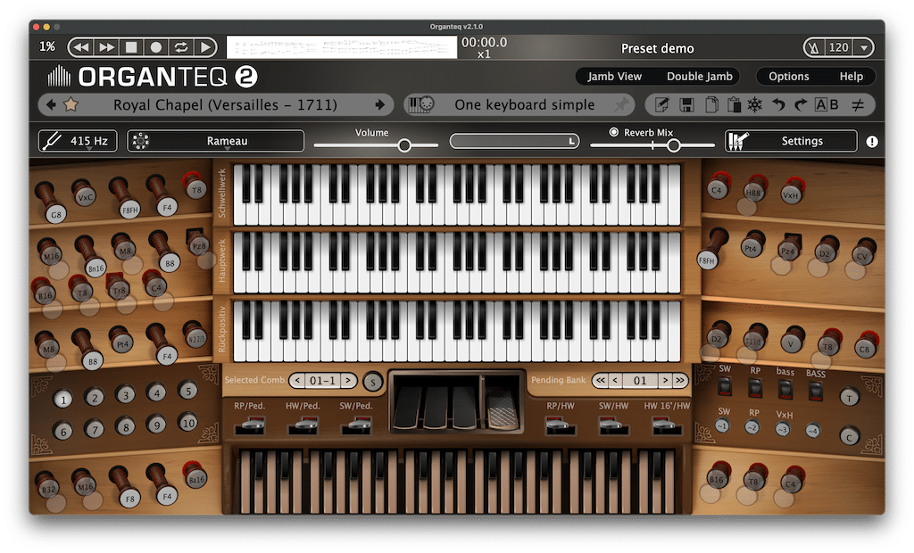Toggle the HW 16'/HW coupler switch
This screenshot has height=553, width=914.
coord(667,425)
